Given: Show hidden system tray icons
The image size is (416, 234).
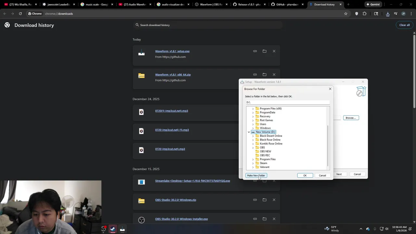Looking at the screenshot, I should pyautogui.click(x=361, y=229).
